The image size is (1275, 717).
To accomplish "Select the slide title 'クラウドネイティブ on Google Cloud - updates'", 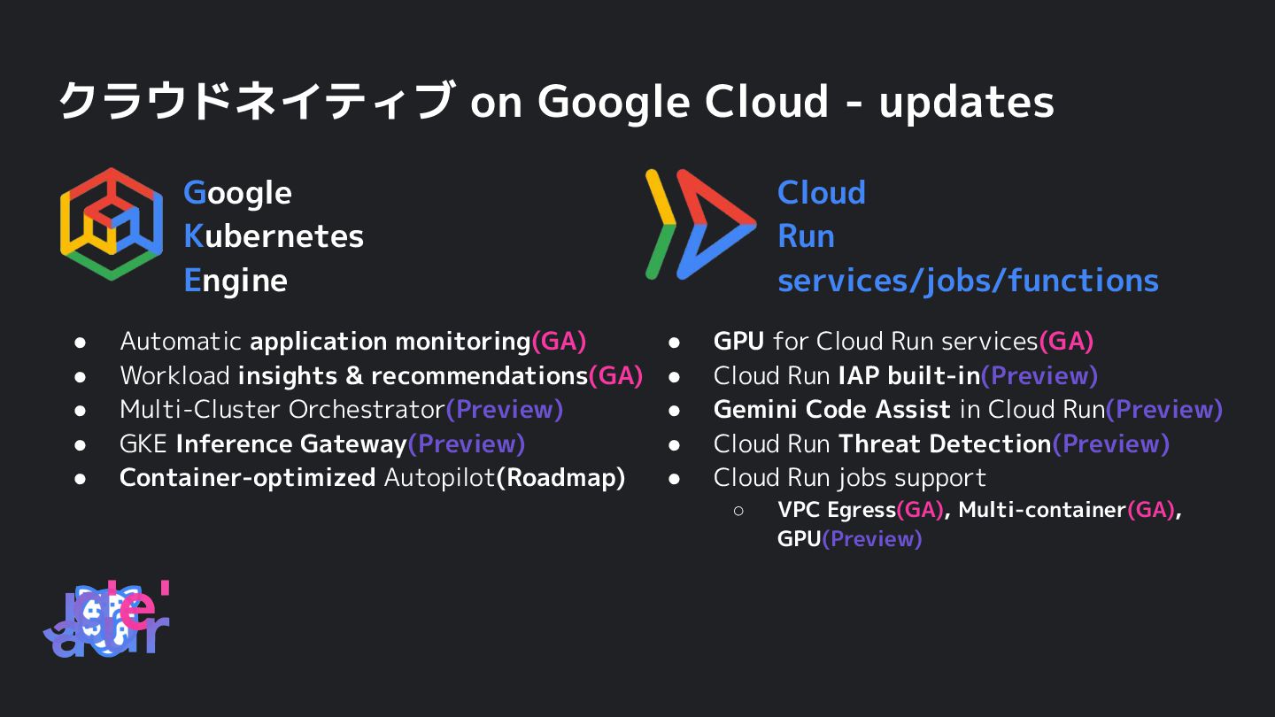I will coord(557,101).
